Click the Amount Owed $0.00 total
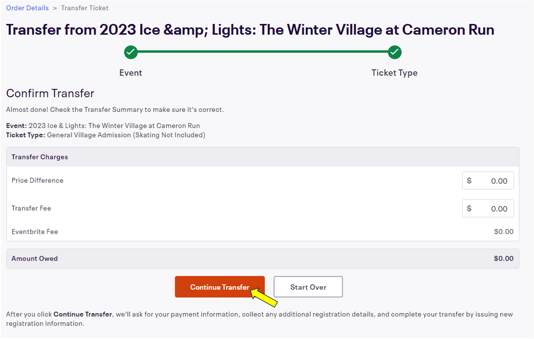The width and height of the screenshot is (534, 339). (503, 259)
